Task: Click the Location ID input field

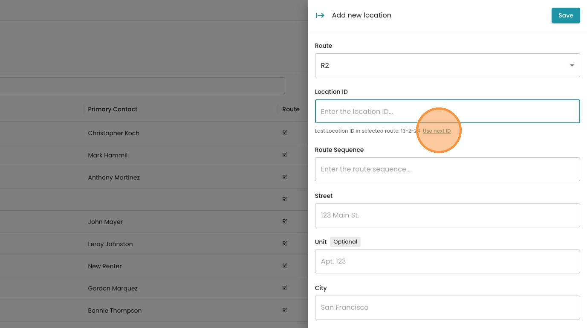Action: [x=447, y=111]
